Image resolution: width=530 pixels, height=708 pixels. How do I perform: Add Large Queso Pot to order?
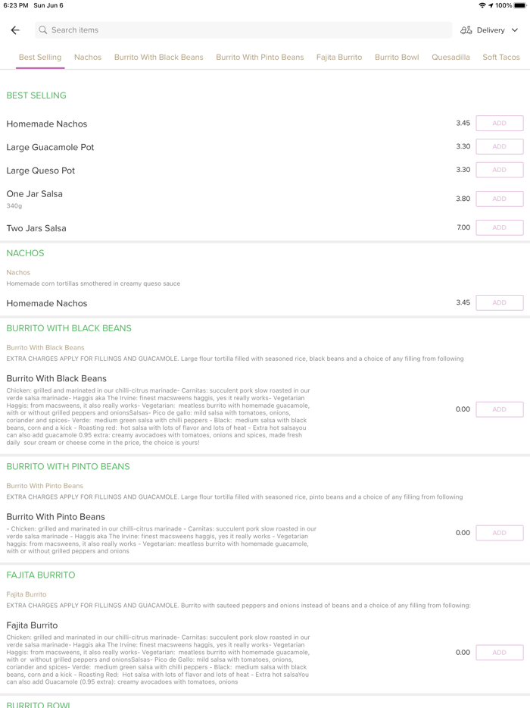coord(499,171)
